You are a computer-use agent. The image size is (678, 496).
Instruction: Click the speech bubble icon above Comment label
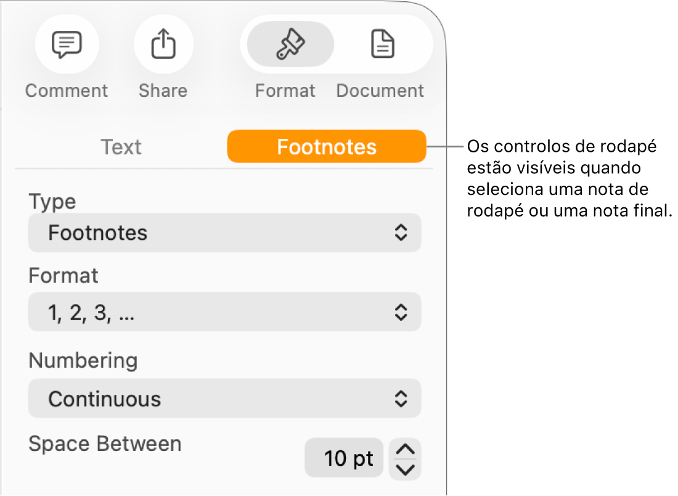click(x=67, y=44)
